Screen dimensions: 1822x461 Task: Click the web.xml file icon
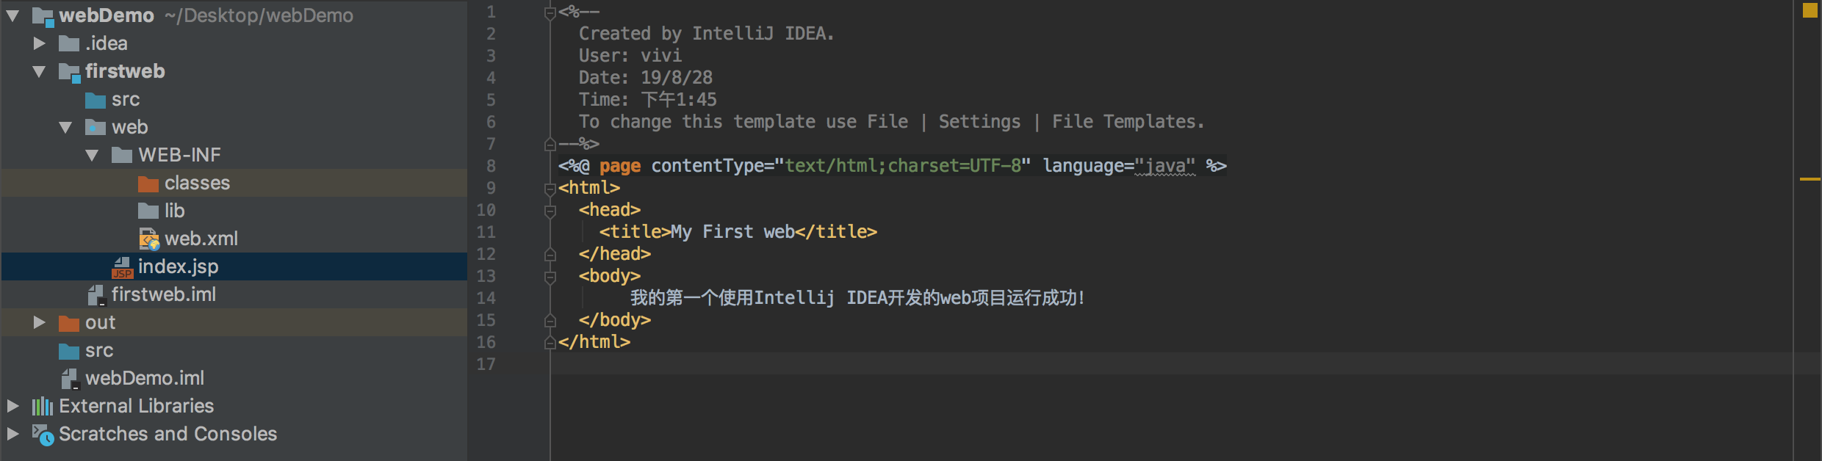[x=148, y=239]
